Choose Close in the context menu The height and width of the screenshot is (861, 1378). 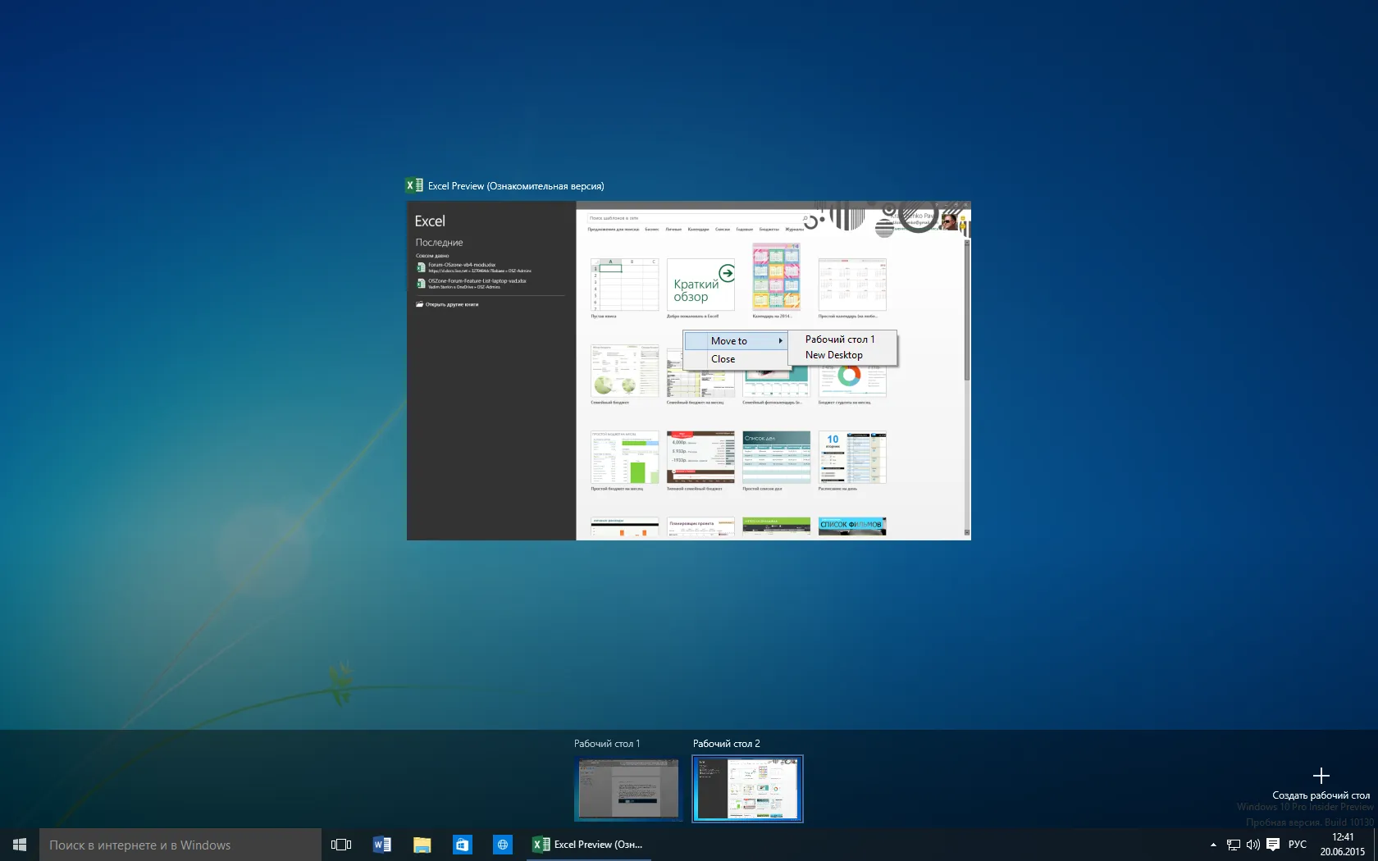click(x=736, y=359)
